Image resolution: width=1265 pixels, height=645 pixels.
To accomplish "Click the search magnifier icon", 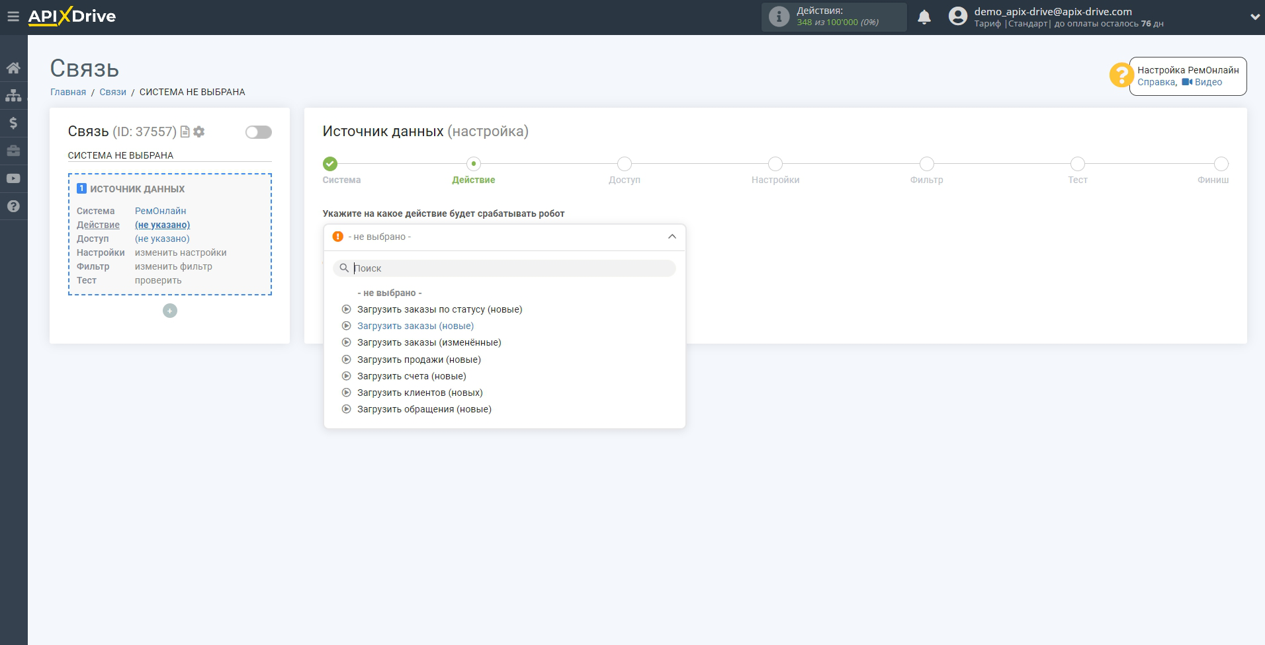I will coord(344,268).
